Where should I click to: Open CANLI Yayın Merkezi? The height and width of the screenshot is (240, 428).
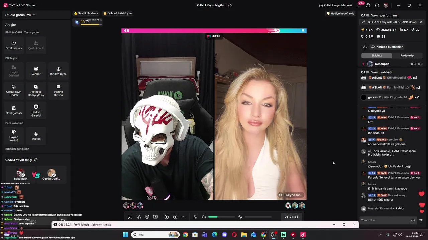click(x=335, y=5)
